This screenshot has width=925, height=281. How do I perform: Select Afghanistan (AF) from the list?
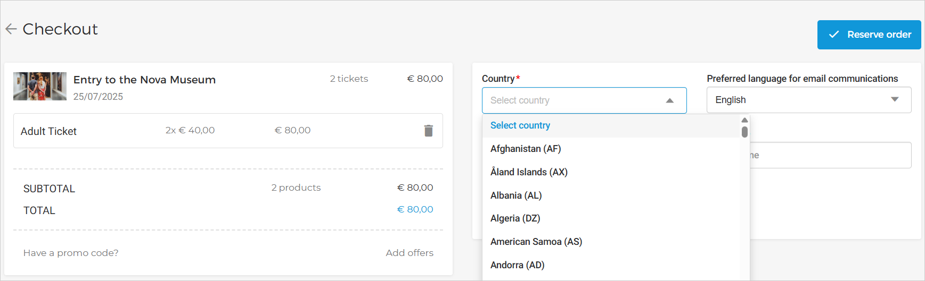[x=526, y=149]
